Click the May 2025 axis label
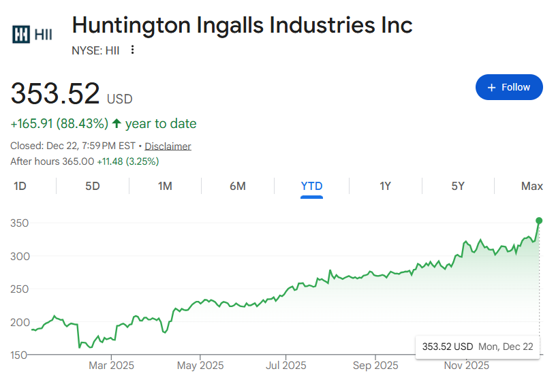This screenshot has width=556, height=384. 200,366
